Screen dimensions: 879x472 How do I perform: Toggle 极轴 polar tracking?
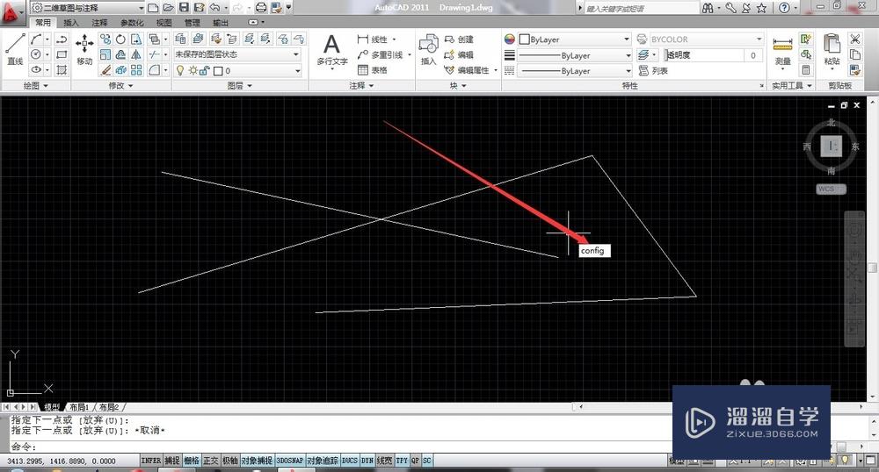[229, 461]
